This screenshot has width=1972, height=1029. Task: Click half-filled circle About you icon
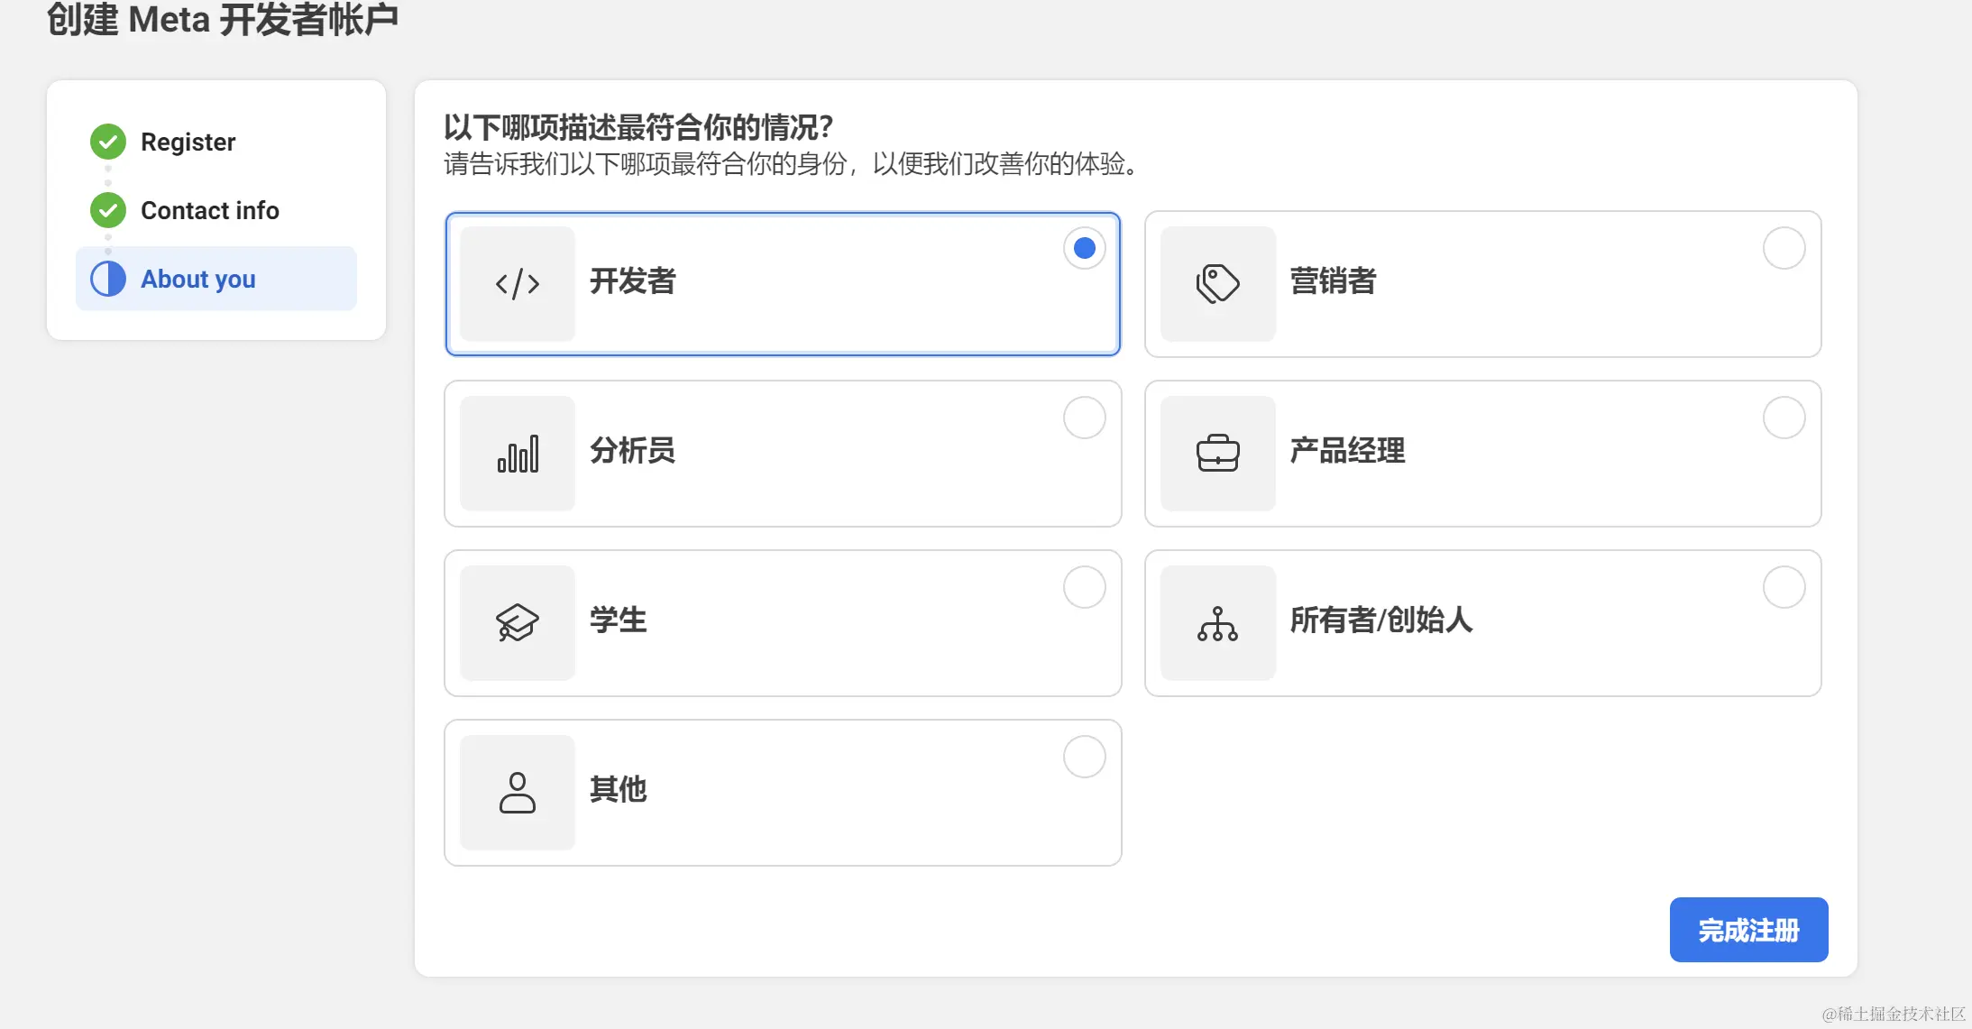[x=108, y=279]
